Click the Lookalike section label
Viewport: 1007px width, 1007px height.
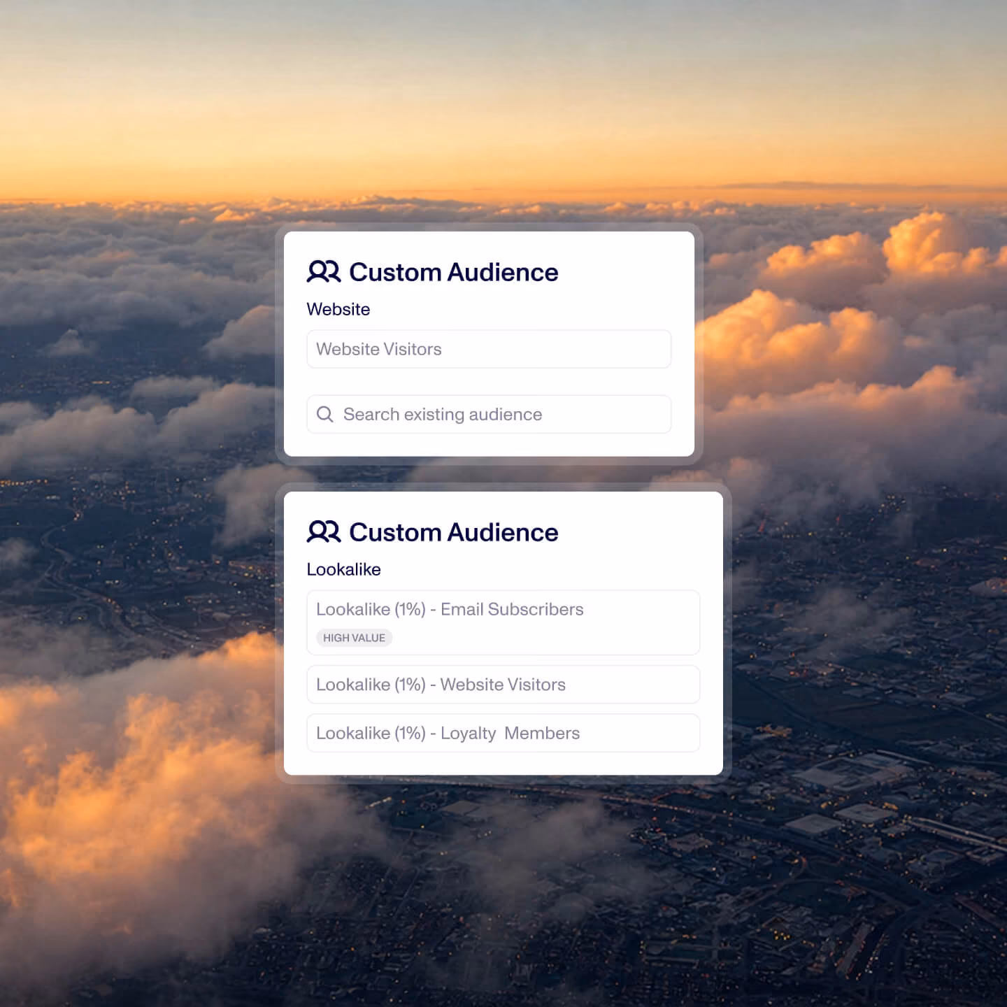pyautogui.click(x=344, y=569)
